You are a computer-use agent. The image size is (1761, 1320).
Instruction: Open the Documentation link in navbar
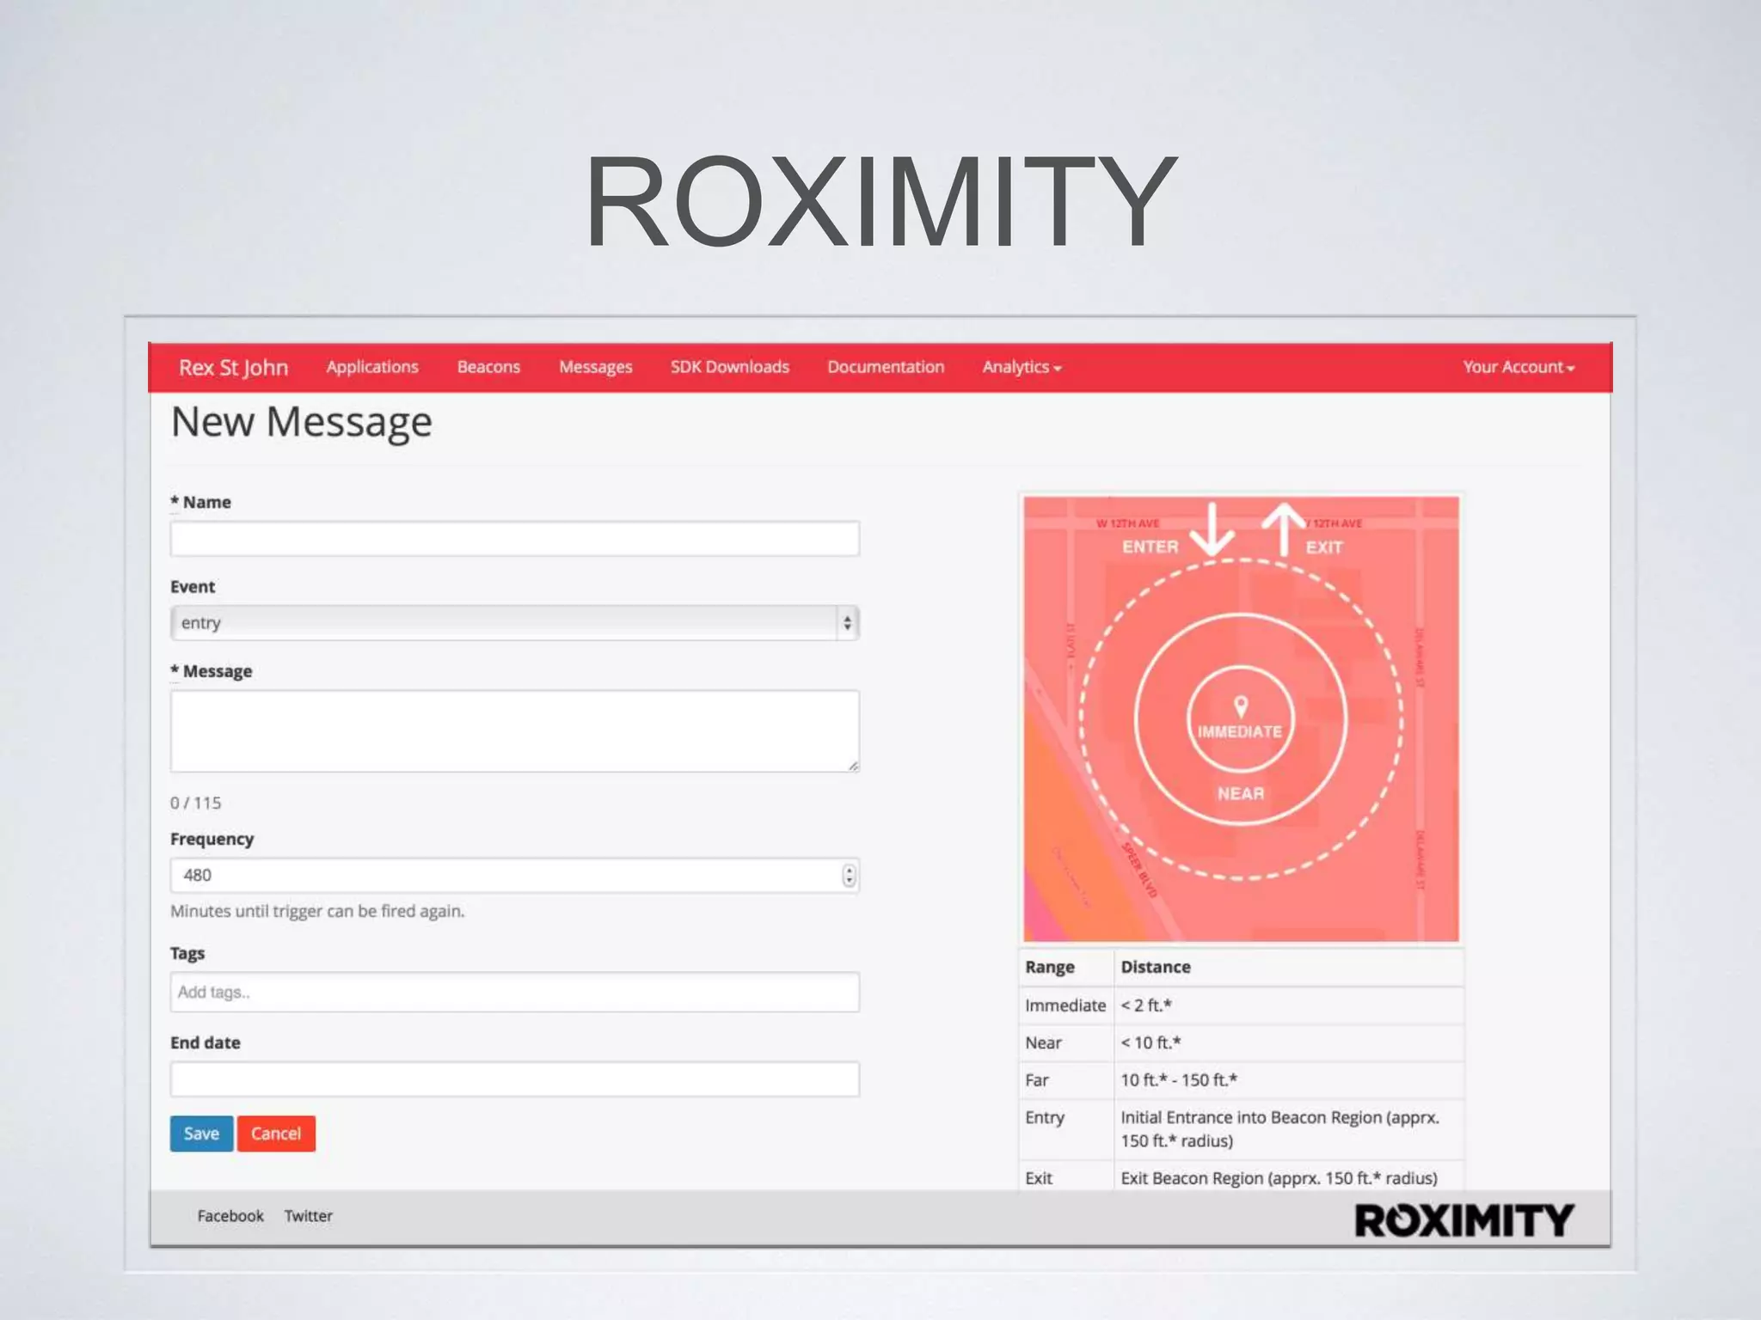click(886, 367)
